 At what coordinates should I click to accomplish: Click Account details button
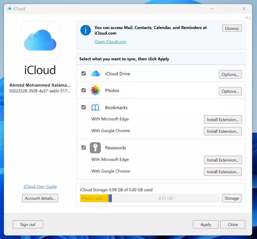pyautogui.click(x=40, y=198)
